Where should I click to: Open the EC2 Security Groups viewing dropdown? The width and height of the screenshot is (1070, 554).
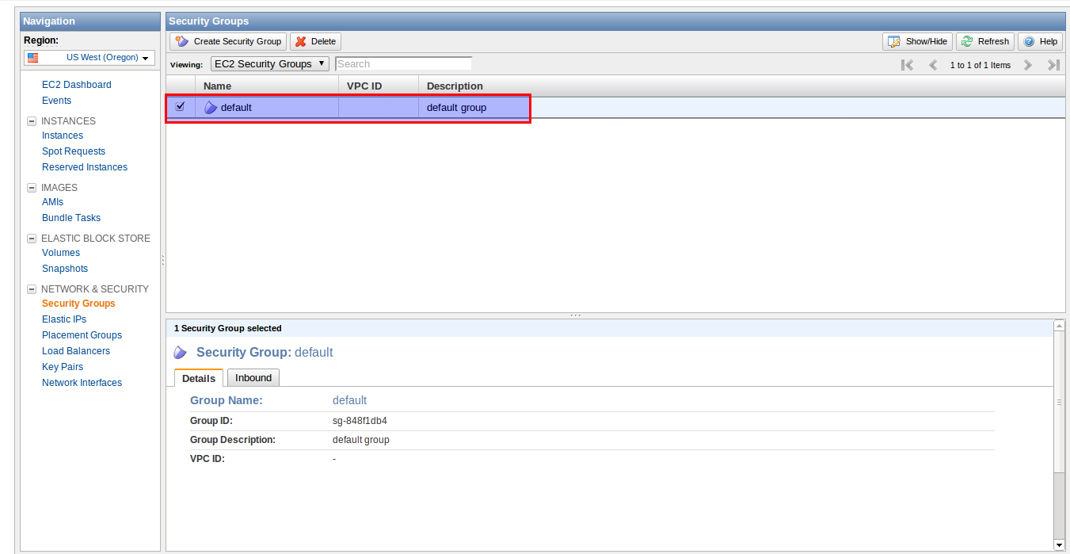tap(270, 63)
